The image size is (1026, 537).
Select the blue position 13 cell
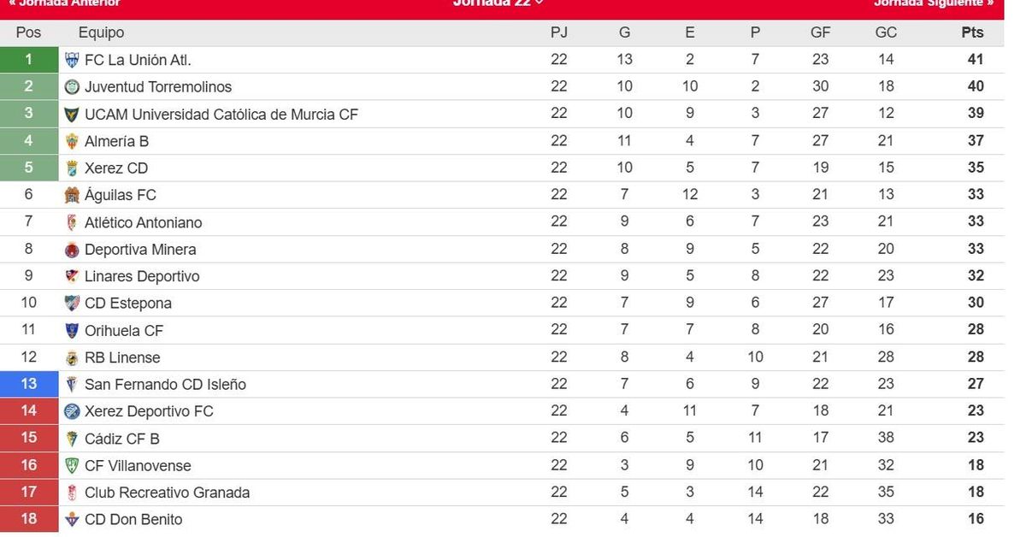click(x=29, y=385)
